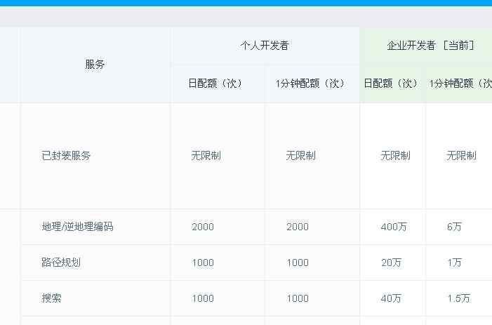Click 2000 one-minute quota for 地理/逆地理编码
The height and width of the screenshot is (325, 492).
pyautogui.click(x=298, y=227)
